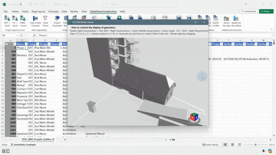The height and width of the screenshot is (155, 276).
Task: Click the DDC logo at bottom left
Action: point(6,151)
